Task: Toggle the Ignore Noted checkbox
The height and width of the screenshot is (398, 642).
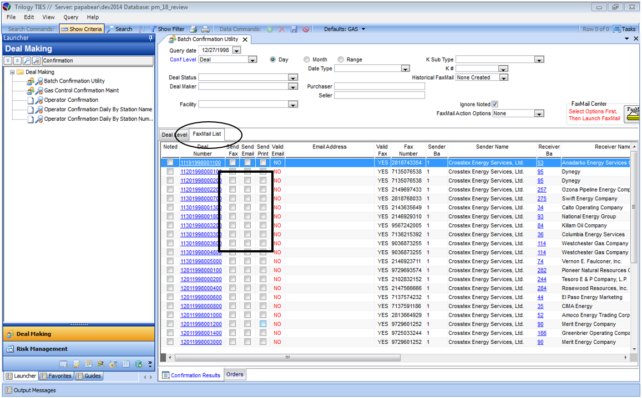Action: coord(495,104)
